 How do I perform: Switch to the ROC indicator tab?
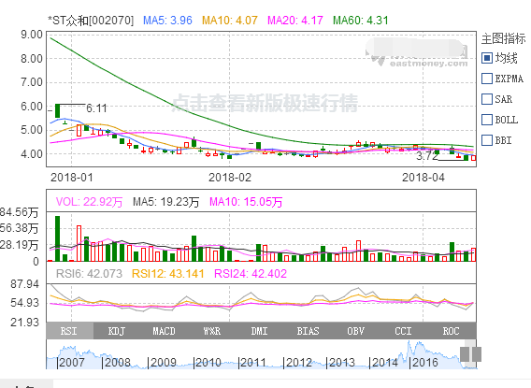(x=452, y=331)
